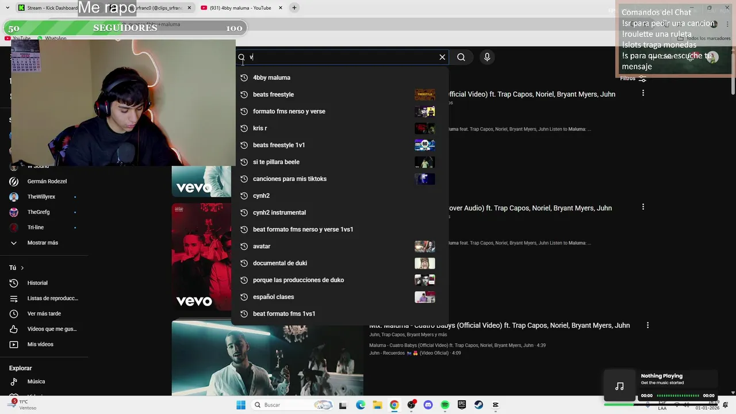
Task: Open WhatsApp bookmark in bookmarks bar
Action: tap(51, 38)
